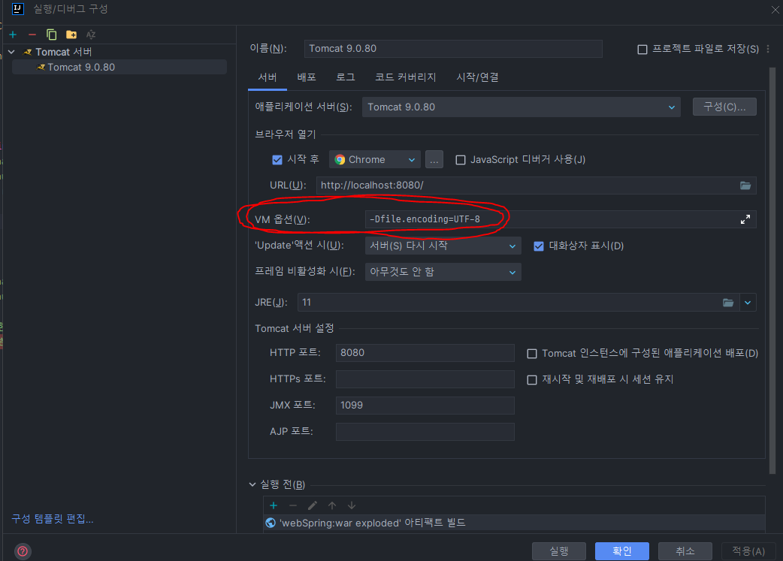783x561 pixels.
Task: Create a new configuration folder
Action: pyautogui.click(x=71, y=35)
